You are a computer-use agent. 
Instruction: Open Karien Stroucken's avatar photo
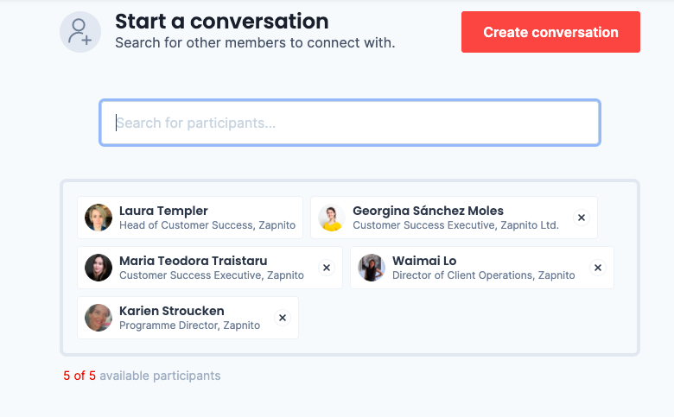(x=99, y=318)
